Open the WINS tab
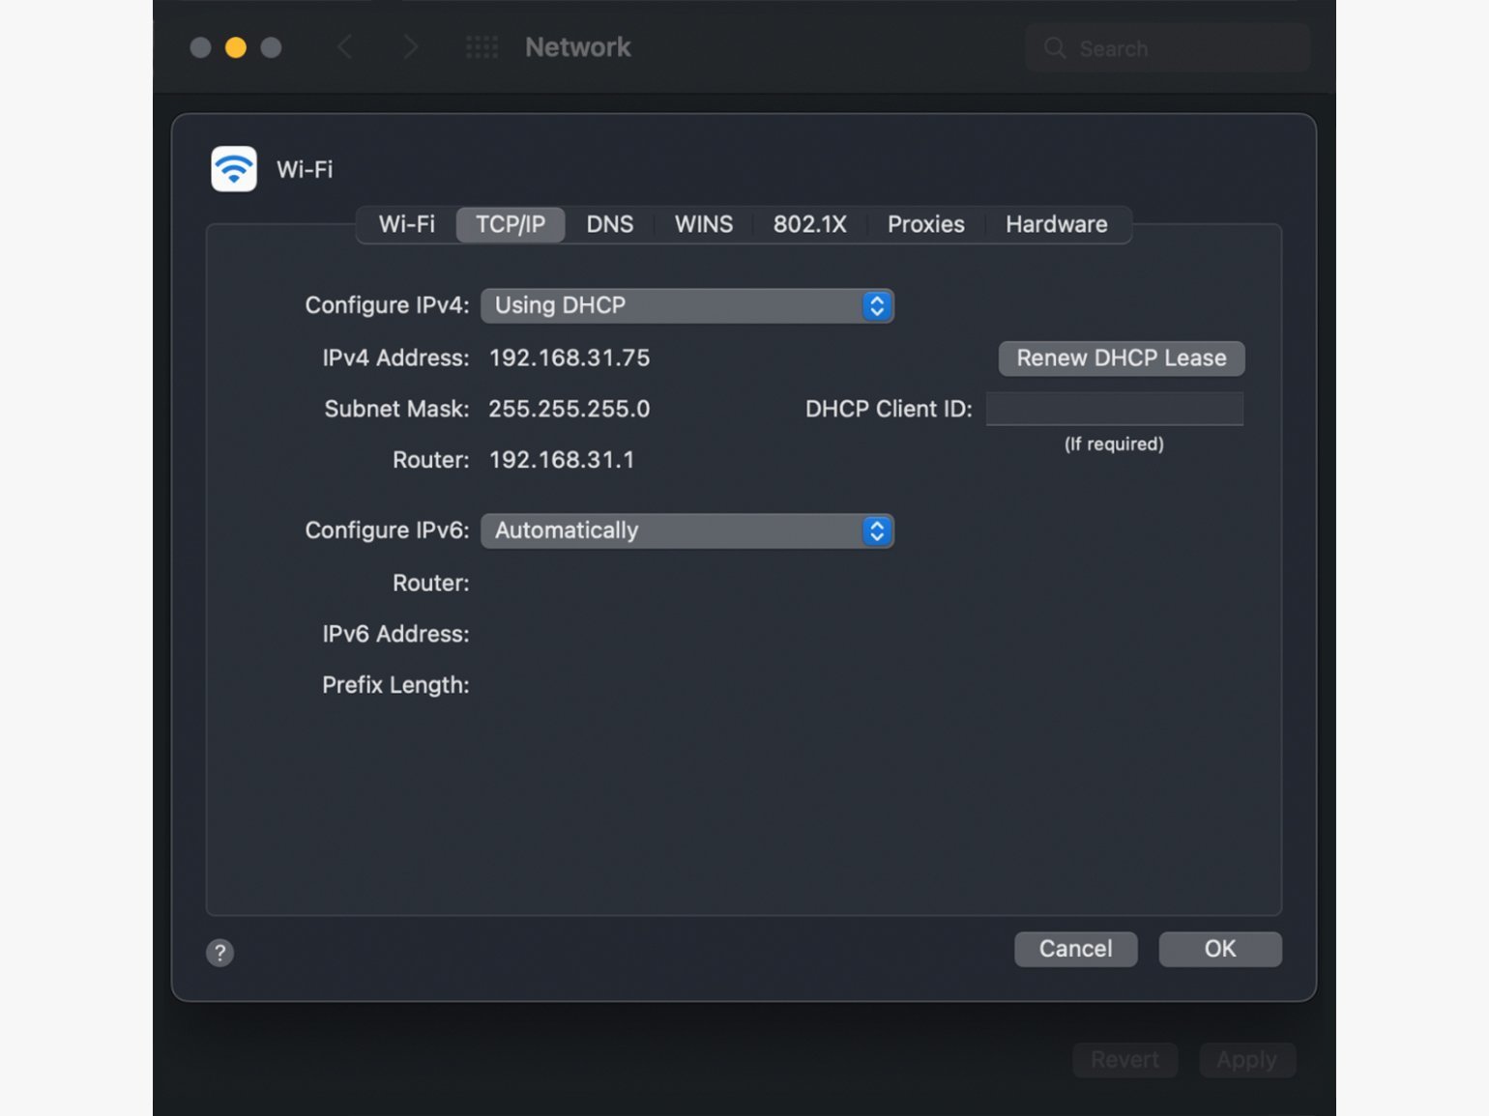The image size is (1489, 1116). 703,224
